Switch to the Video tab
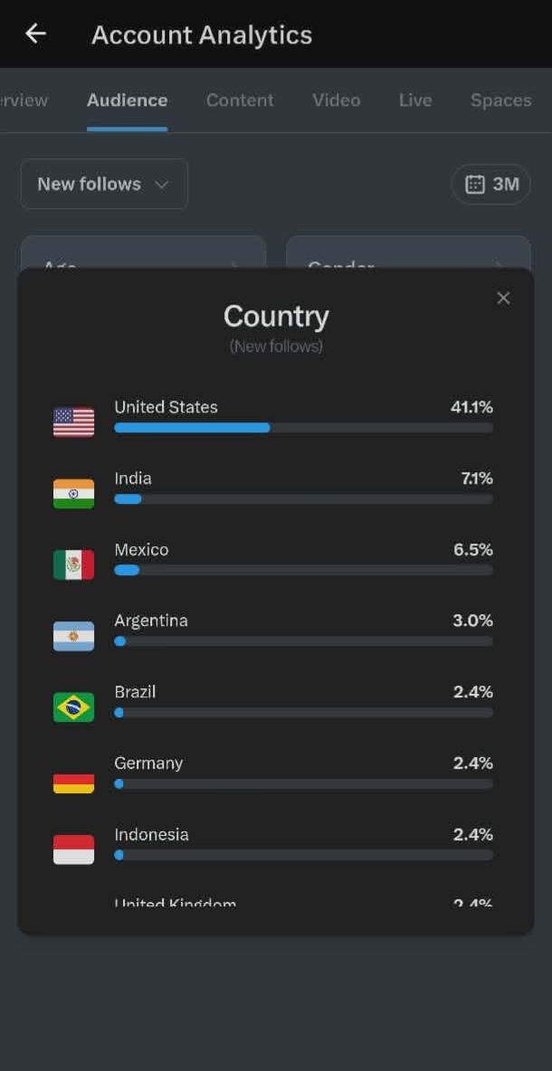This screenshot has width=552, height=1071. tap(336, 100)
